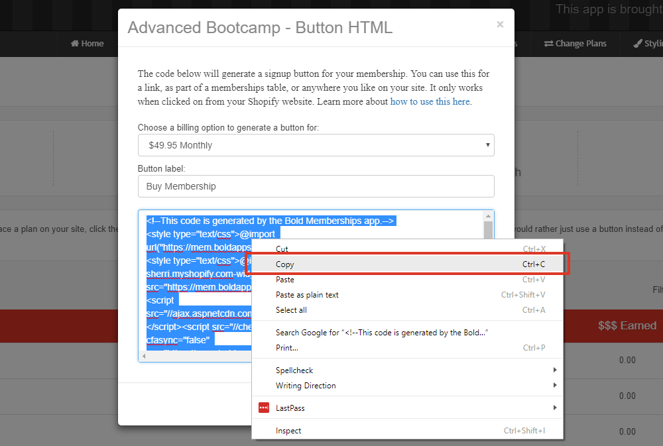Viewport: 663px width, 446px height.
Task: Click the red LastPass icon
Action: (x=264, y=408)
